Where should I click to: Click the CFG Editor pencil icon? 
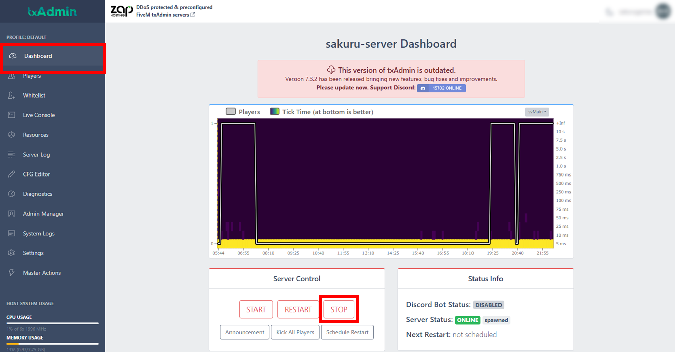point(11,174)
